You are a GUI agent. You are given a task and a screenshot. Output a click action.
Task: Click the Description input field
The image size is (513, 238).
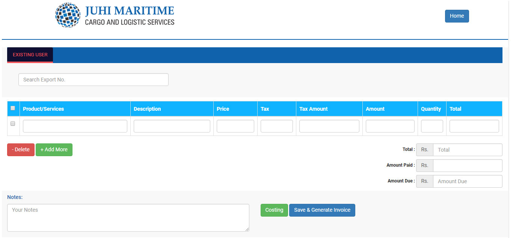(x=172, y=126)
